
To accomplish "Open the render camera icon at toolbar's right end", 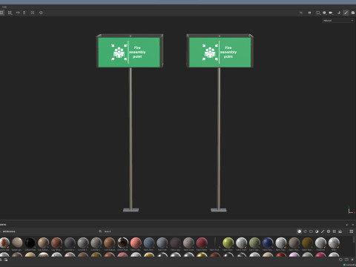I will tap(353, 13).
